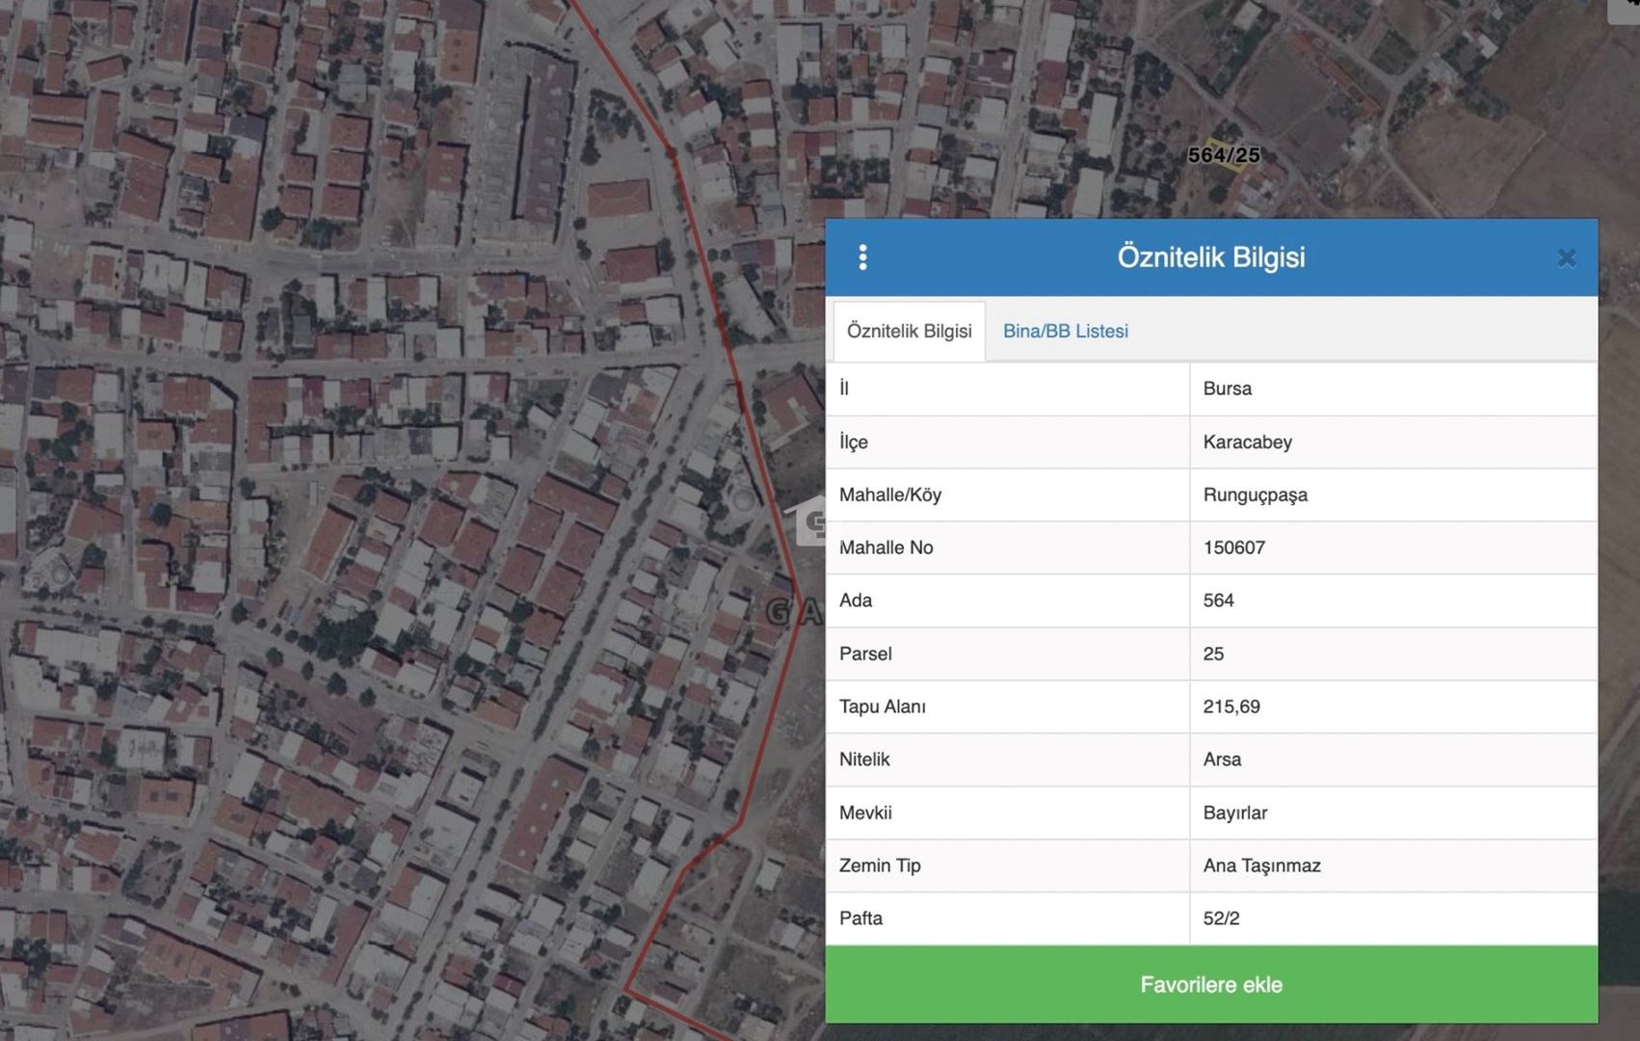This screenshot has height=1041, width=1640.
Task: Click the partially hidden button at top-right corner
Action: (x=1625, y=10)
